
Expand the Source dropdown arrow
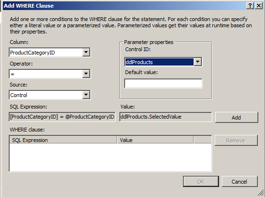[86, 95]
